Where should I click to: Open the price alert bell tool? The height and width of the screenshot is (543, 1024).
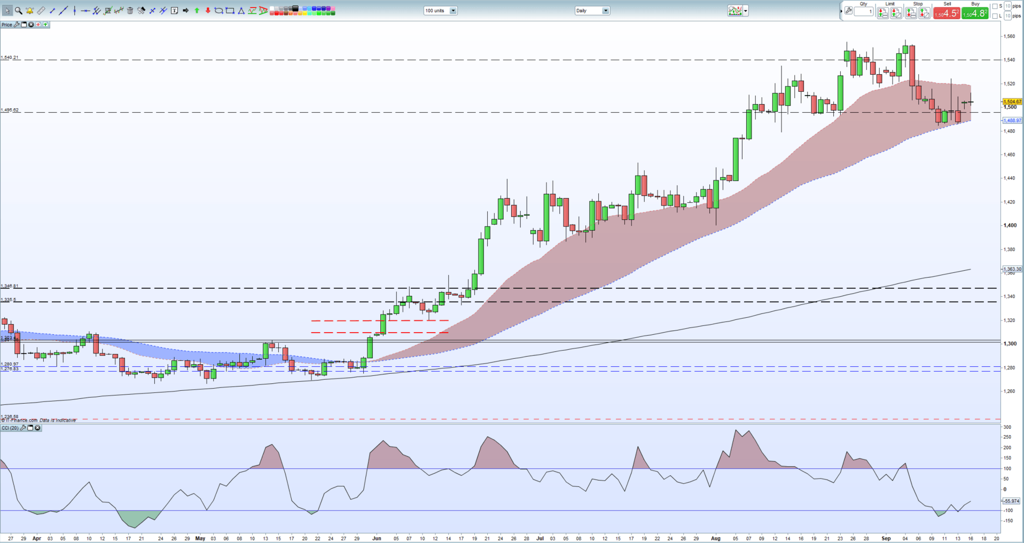tap(29, 11)
